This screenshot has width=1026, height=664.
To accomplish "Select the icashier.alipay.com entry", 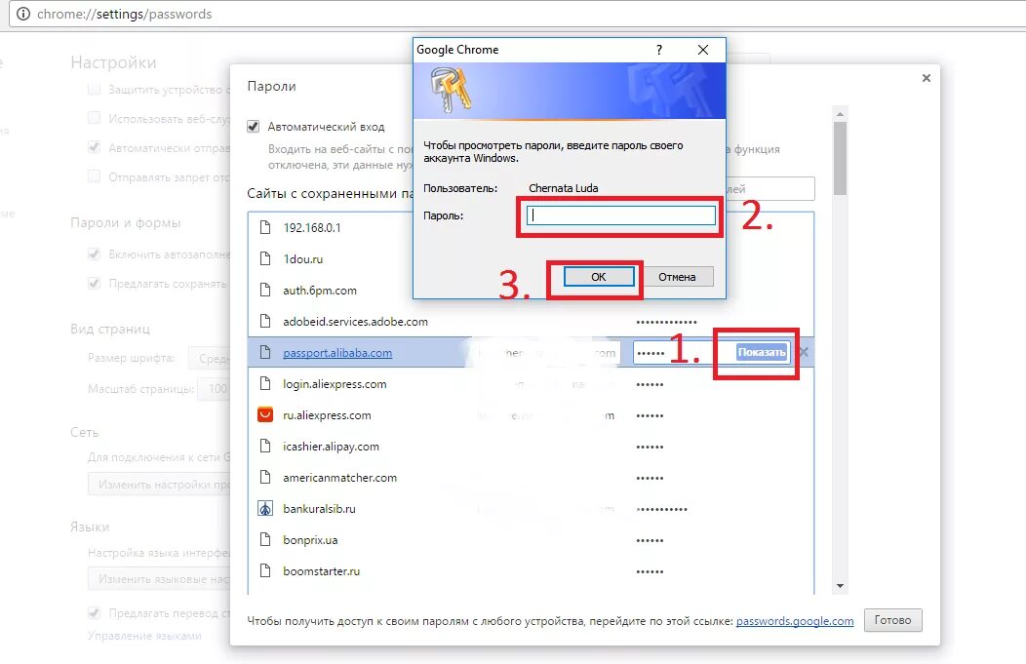I will coord(331,447).
